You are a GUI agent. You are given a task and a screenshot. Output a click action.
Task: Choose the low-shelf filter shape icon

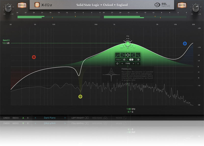coord(123,55)
